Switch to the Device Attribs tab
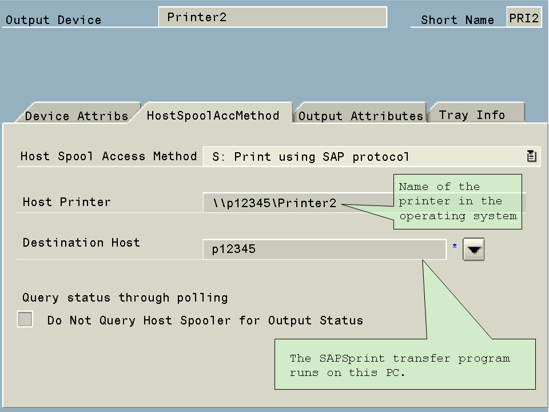This screenshot has height=412, width=549. (x=77, y=116)
